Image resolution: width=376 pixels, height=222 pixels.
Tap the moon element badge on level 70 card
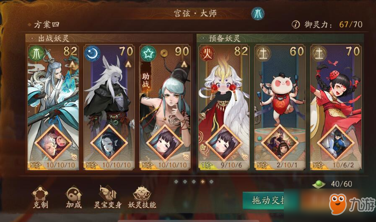[x=92, y=54]
